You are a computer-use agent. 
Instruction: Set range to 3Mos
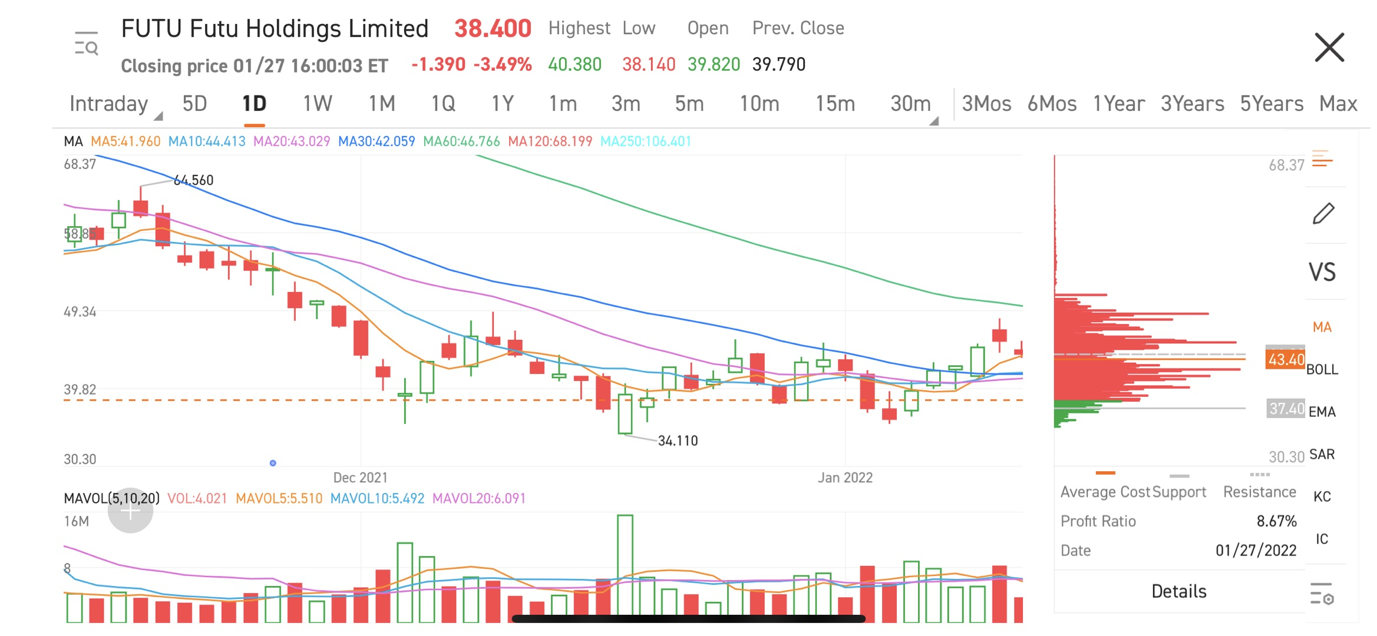986,104
